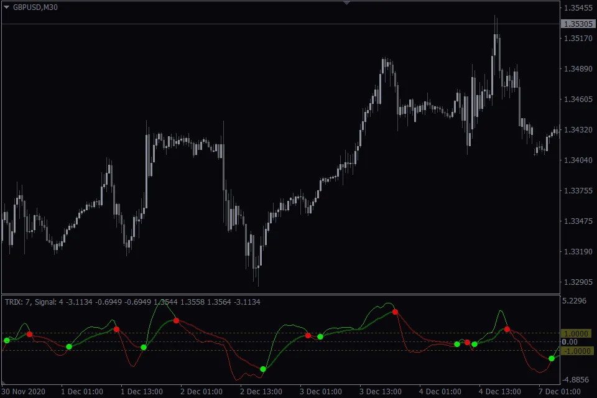Open the GBPUSD,M30 chart dropdown arrow
Viewport: 597px width, 398px height.
(x=7, y=9)
